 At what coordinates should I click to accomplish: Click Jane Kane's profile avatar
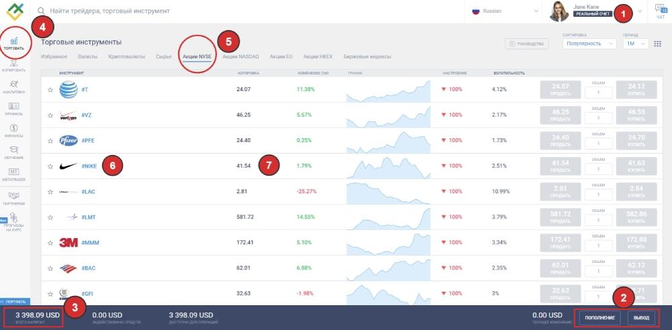tap(559, 11)
